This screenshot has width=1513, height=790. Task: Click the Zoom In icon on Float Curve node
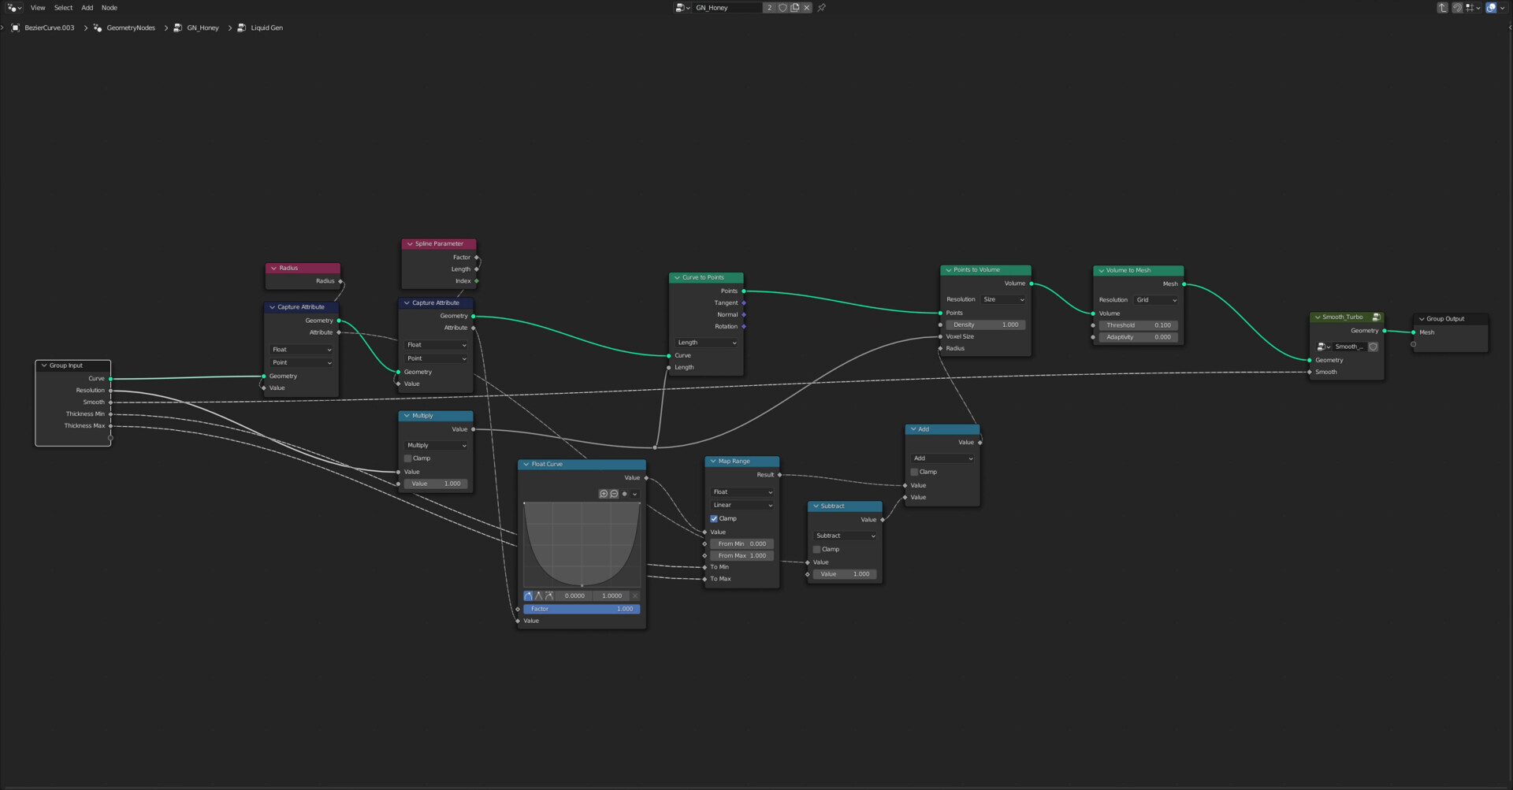(604, 494)
